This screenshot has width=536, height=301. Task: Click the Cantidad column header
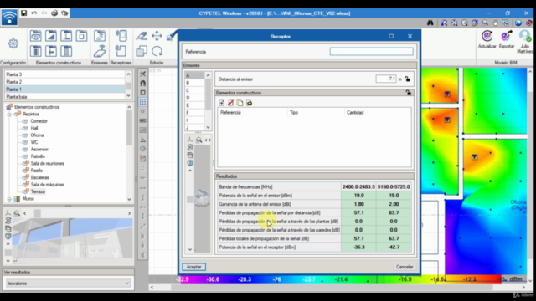click(x=378, y=113)
